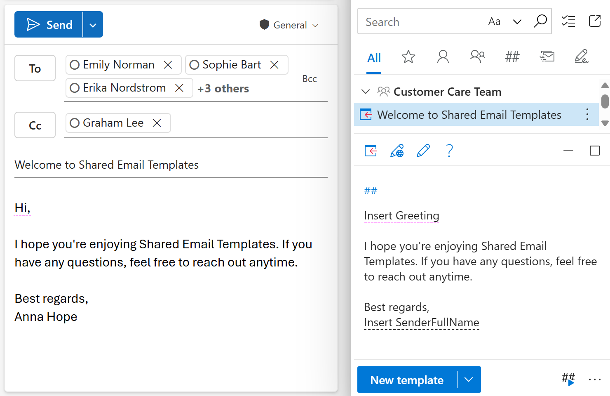Open the Send options dropdown arrow
The image size is (610, 396).
pyautogui.click(x=93, y=25)
